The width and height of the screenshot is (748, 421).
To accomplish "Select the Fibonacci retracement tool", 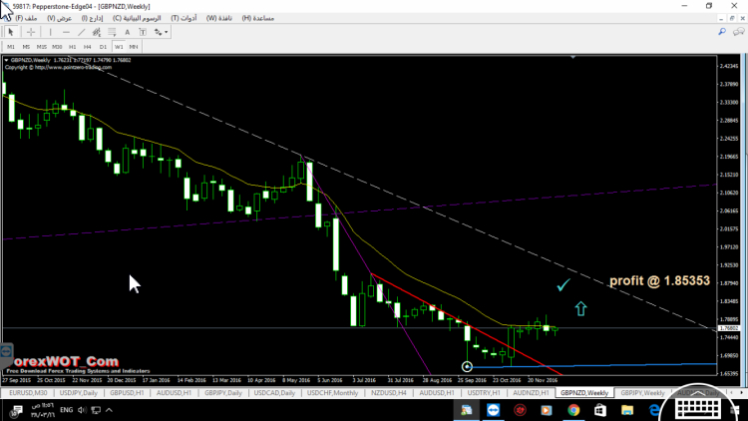I will click(112, 32).
